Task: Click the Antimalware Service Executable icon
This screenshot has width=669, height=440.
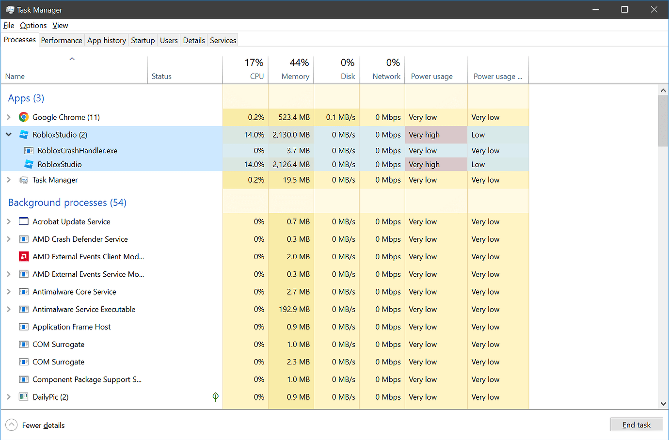Action: point(24,309)
